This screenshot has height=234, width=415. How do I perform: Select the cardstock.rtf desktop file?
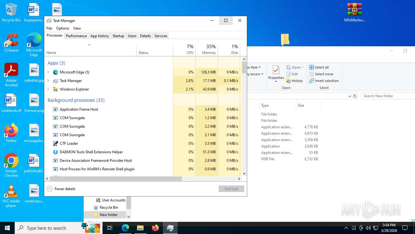pos(11,103)
